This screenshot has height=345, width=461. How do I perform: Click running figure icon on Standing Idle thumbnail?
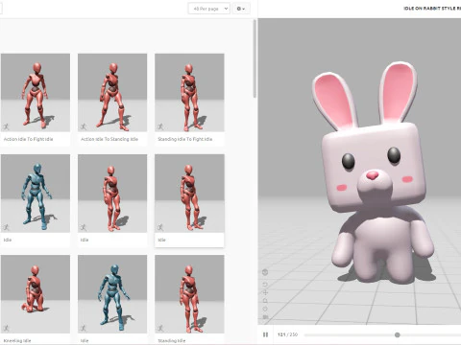pyautogui.click(x=160, y=328)
